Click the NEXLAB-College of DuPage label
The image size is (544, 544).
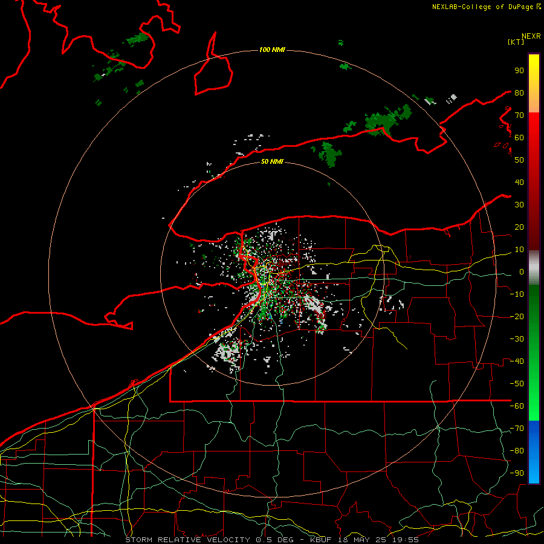click(x=486, y=7)
